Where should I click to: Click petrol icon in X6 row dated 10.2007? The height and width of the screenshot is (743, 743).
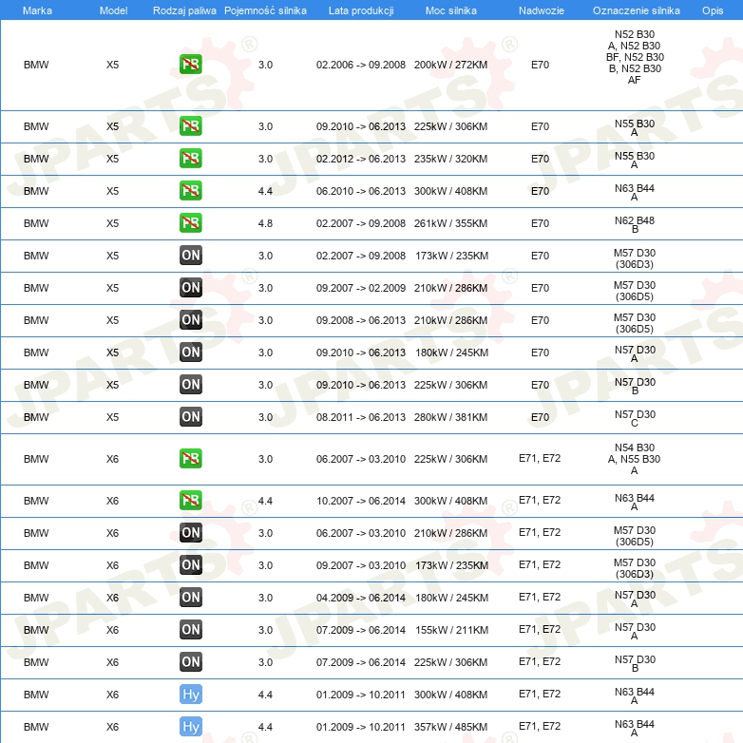(190, 501)
